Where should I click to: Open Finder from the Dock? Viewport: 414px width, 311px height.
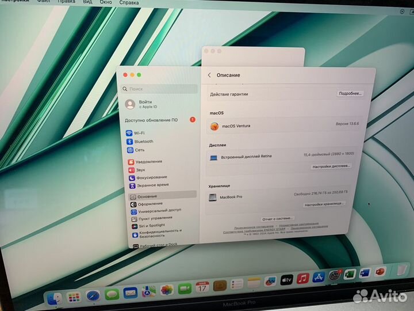55,299
